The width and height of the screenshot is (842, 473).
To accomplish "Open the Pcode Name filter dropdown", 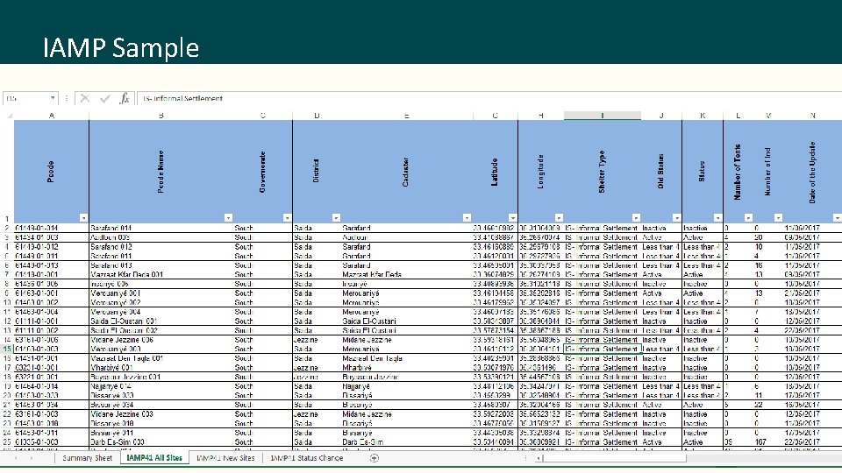I will tap(228, 218).
